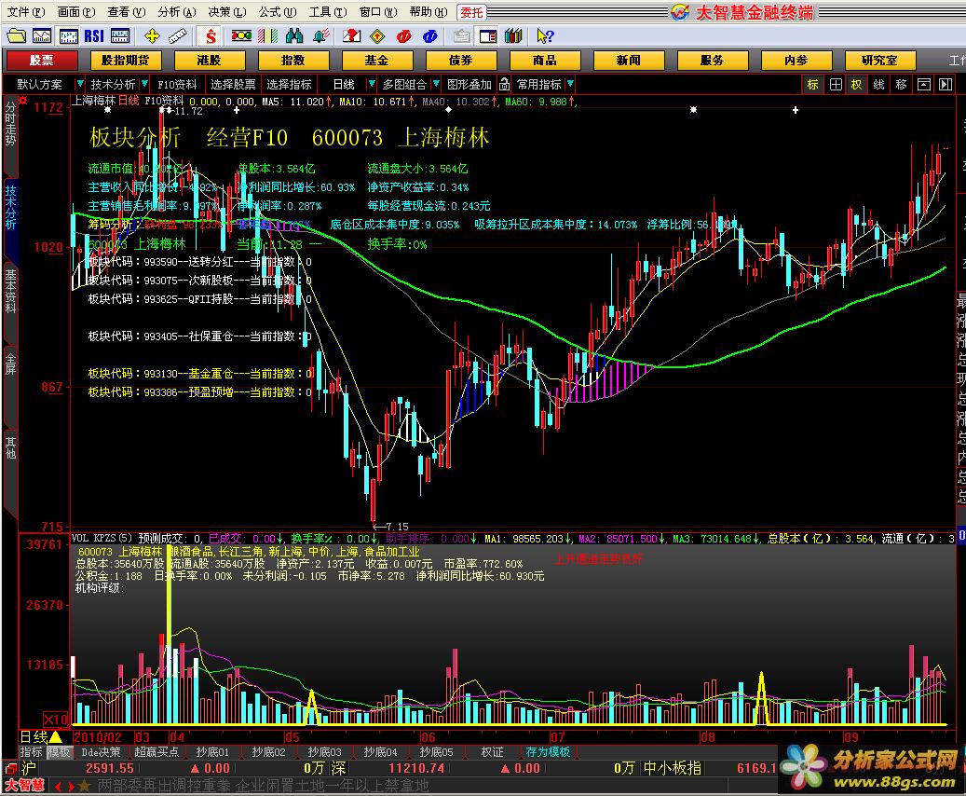The image size is (966, 796).
Task: Open the 公式 menu
Action: click(x=278, y=12)
